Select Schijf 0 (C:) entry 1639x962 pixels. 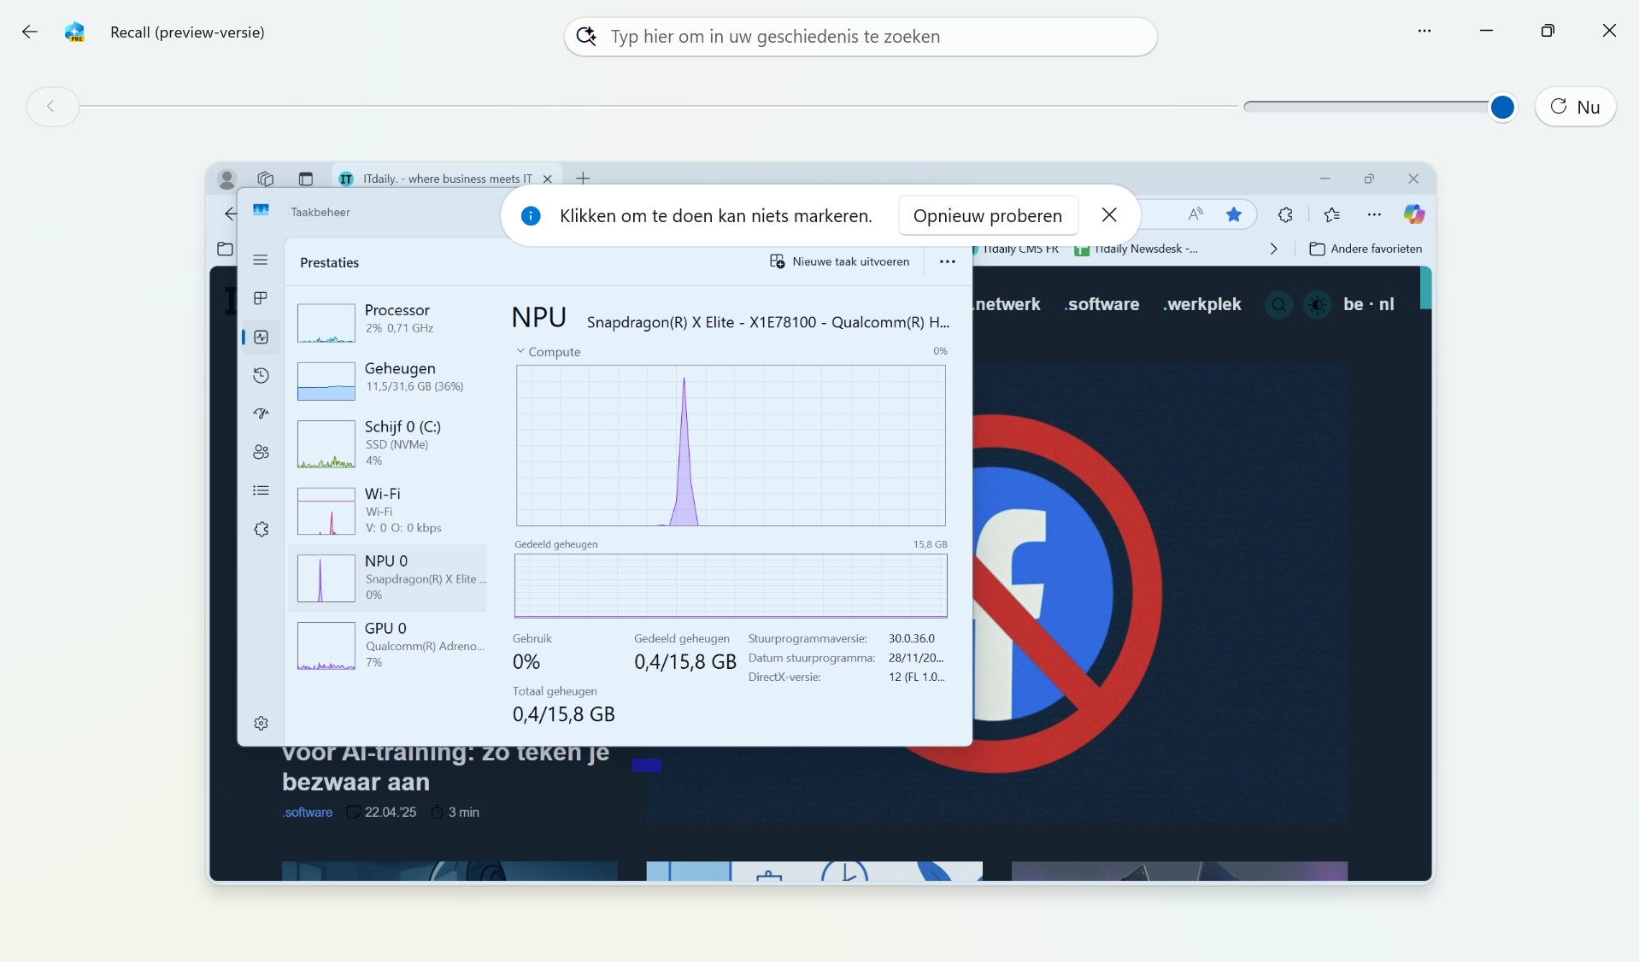[388, 444]
